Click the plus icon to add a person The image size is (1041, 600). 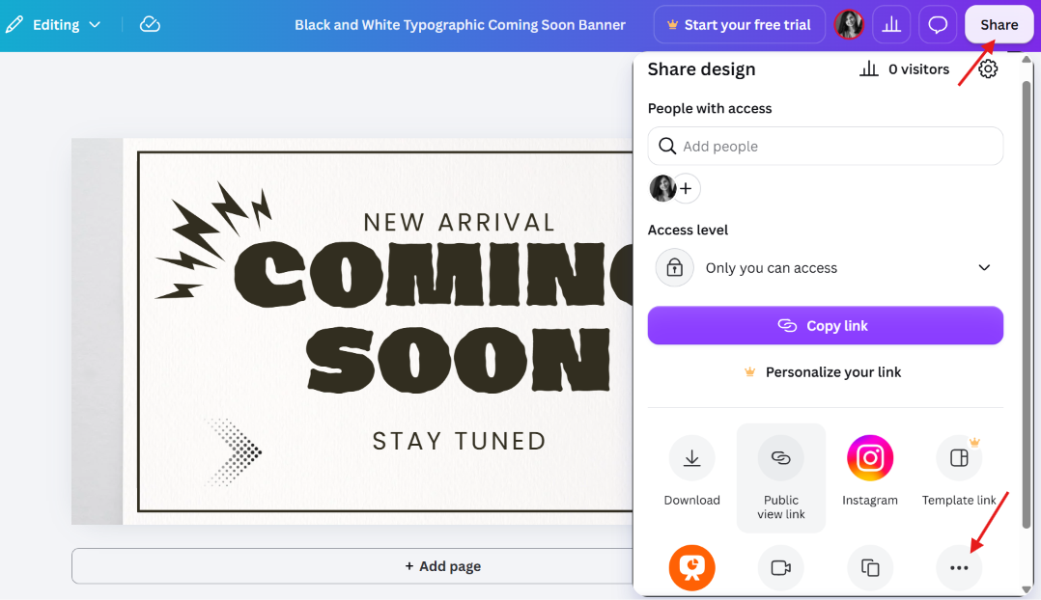[x=687, y=188]
